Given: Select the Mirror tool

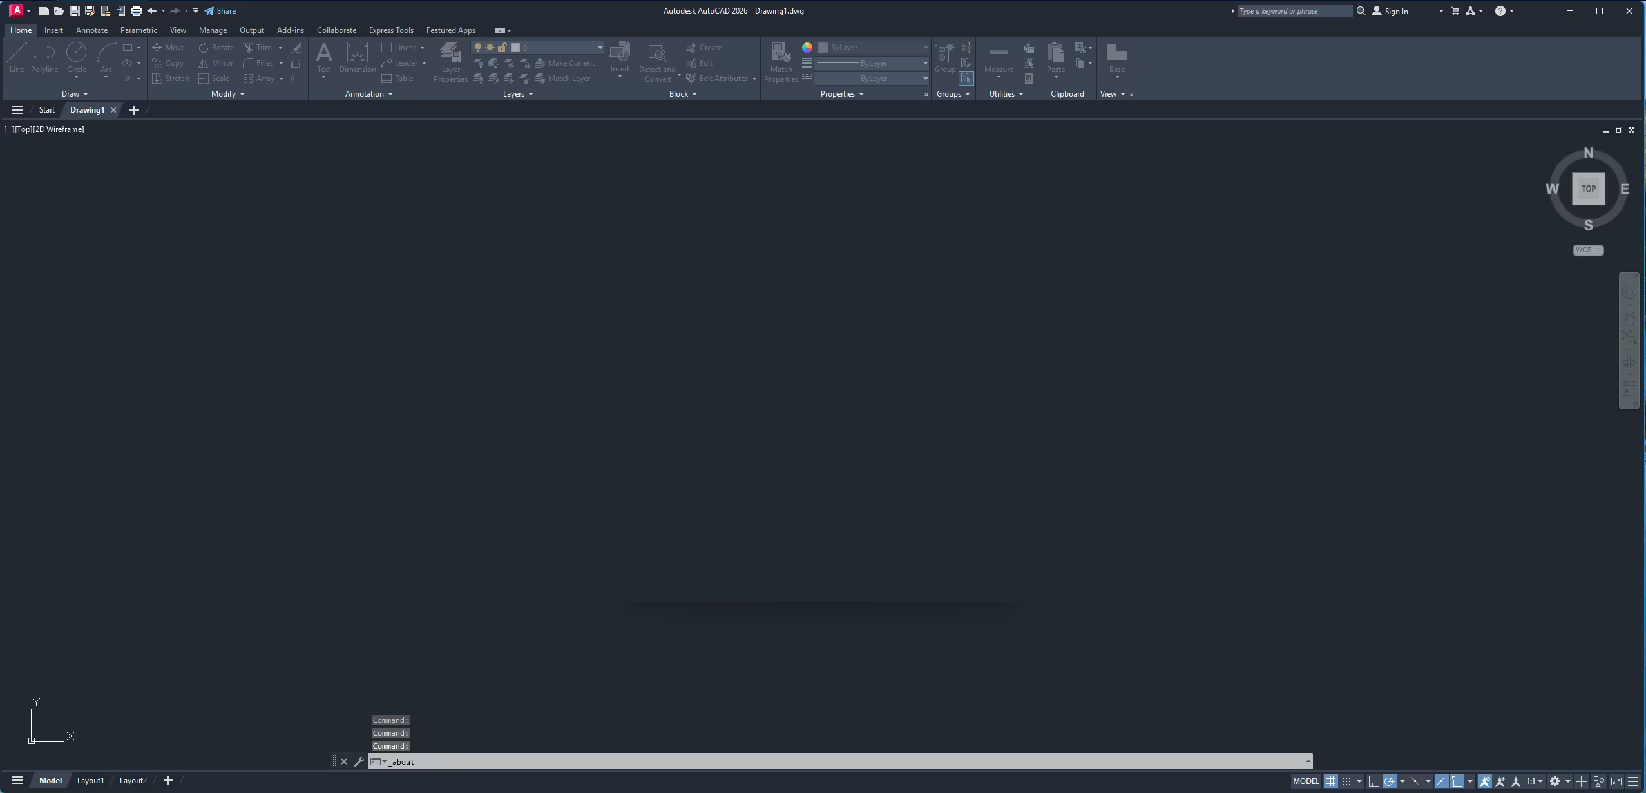Looking at the screenshot, I should click(216, 62).
